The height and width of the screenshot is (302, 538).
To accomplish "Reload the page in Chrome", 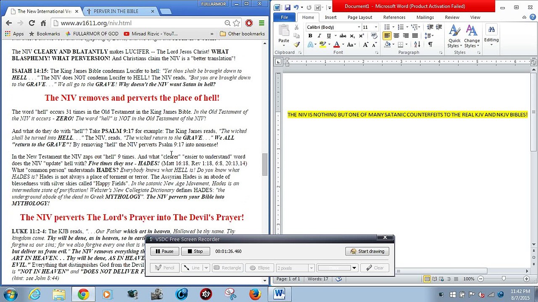I will click(x=32, y=23).
